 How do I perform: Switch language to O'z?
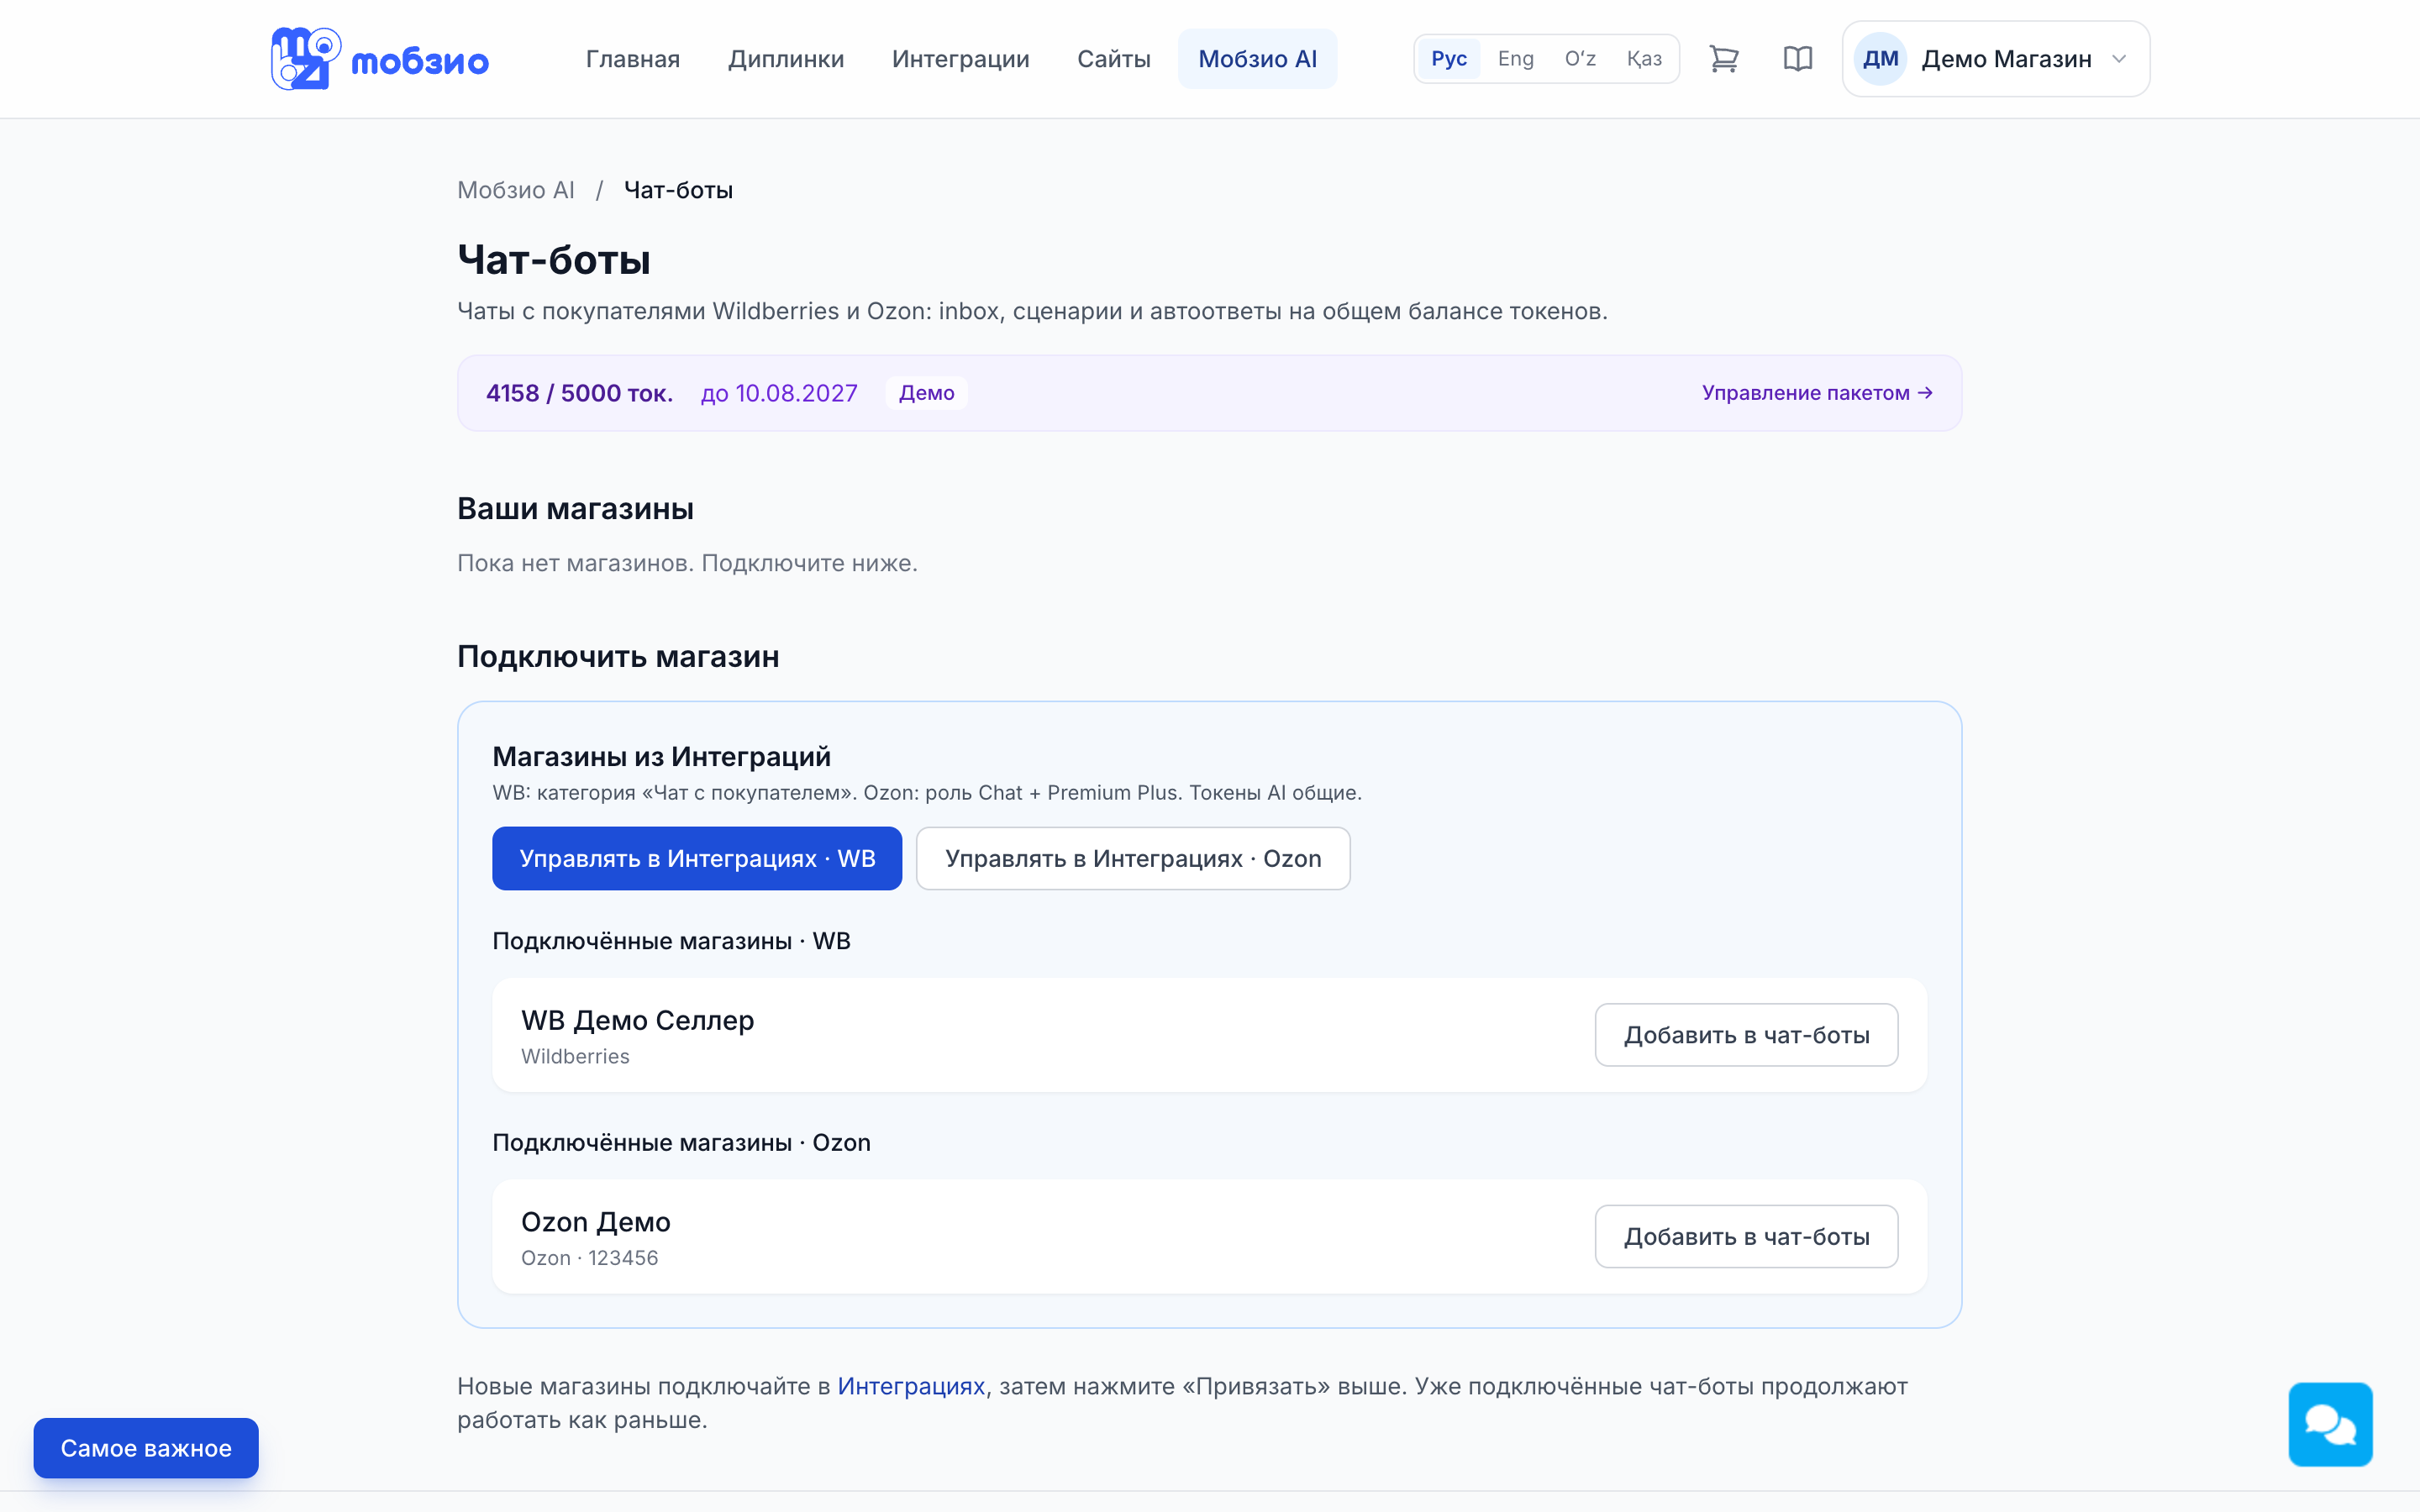(x=1580, y=59)
